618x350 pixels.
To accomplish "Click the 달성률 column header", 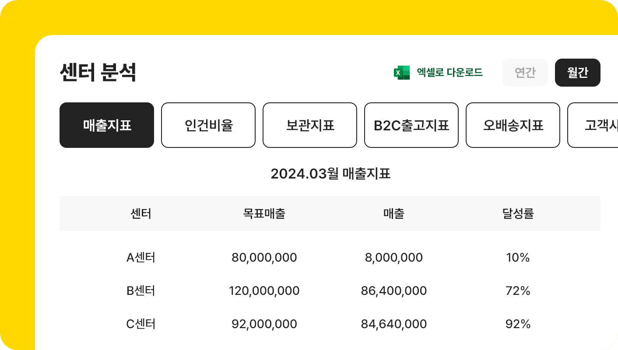I will [x=518, y=214].
